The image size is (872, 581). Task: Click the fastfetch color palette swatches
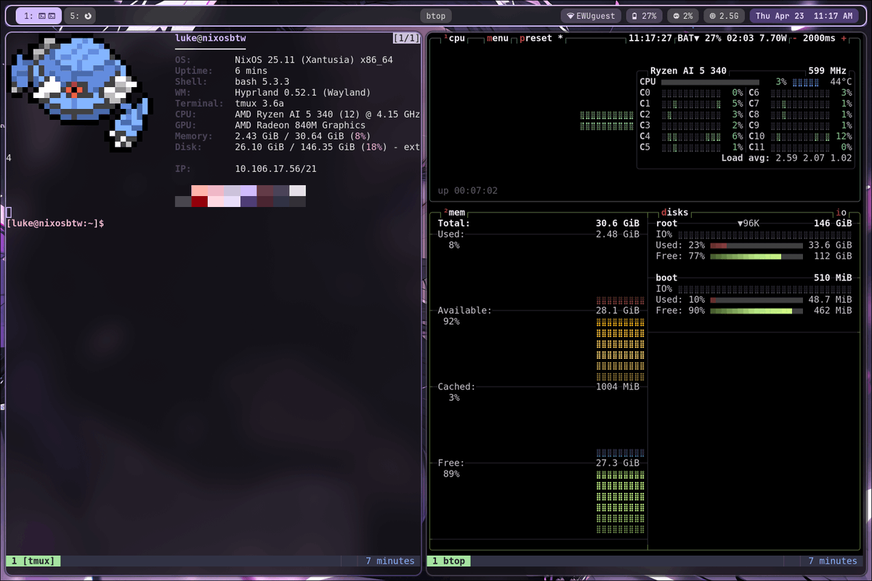coord(240,196)
